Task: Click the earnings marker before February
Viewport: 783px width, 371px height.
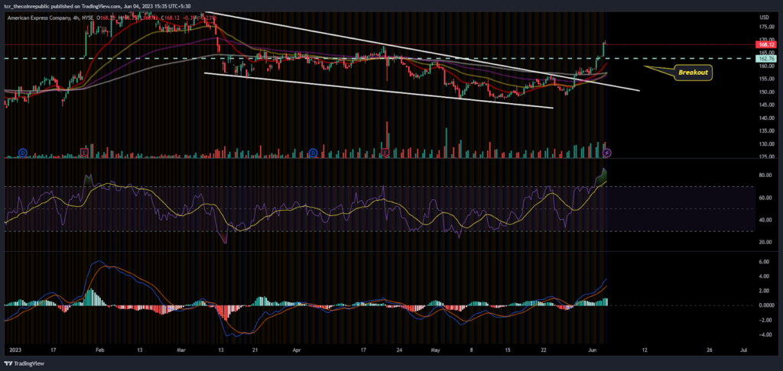Action: [x=84, y=152]
